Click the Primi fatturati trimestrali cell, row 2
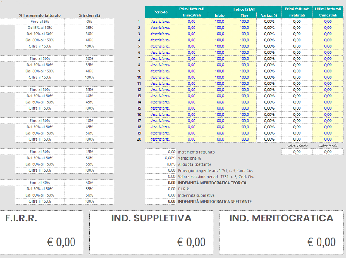The height and width of the screenshot is (258, 346). pyautogui.click(x=192, y=28)
